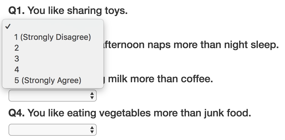Choose option 4 from the rating list
The height and width of the screenshot is (140, 285).
tap(17, 70)
